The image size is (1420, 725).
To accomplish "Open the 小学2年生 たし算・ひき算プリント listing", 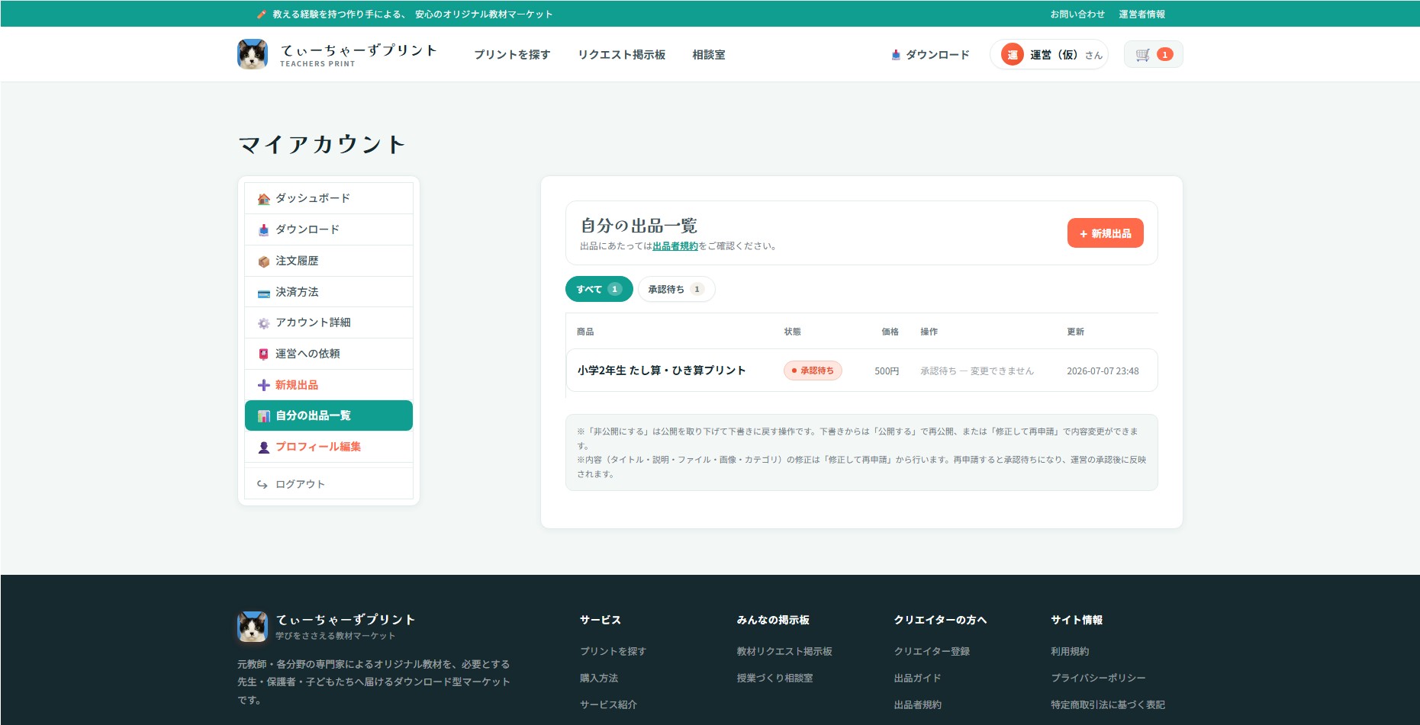I will click(x=662, y=371).
